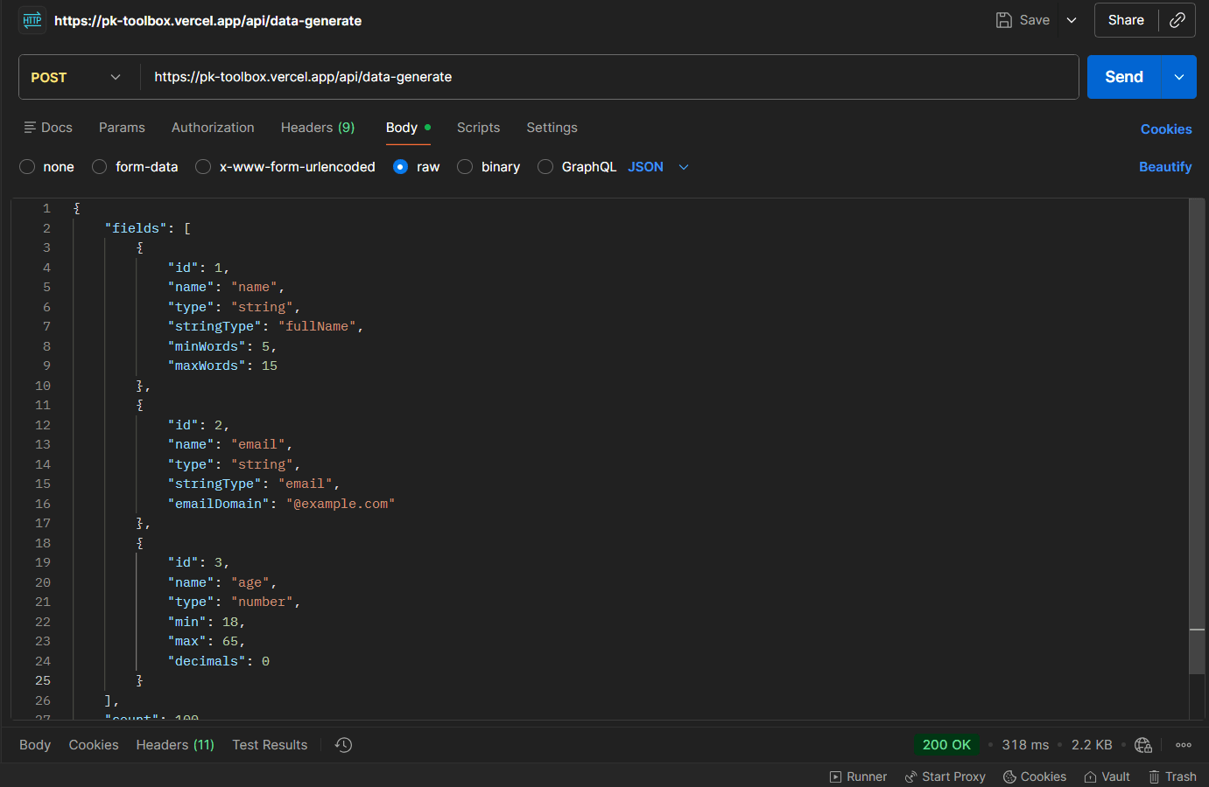Copy the request link via chain icon
The image size is (1209, 787).
click(1177, 20)
